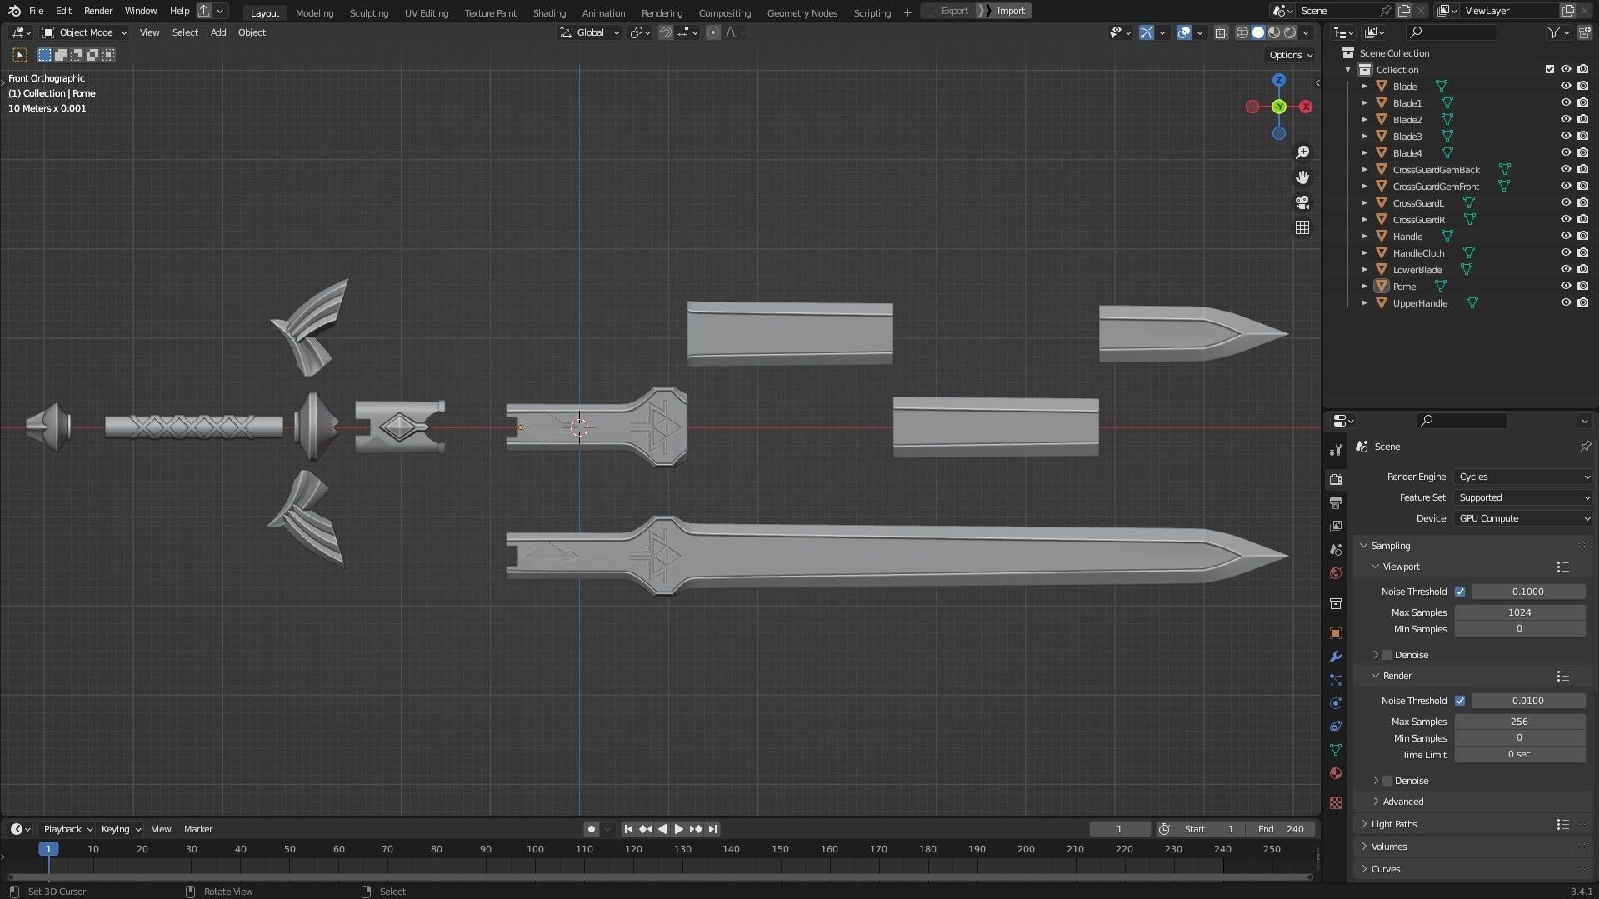This screenshot has width=1599, height=899.
Task: Expand the Light Paths panel
Action: pyautogui.click(x=1393, y=824)
